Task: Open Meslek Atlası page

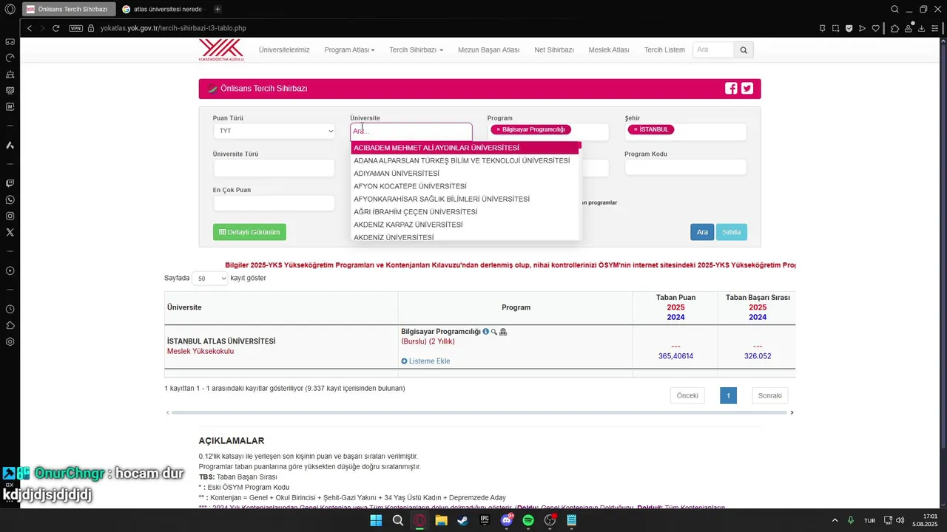Action: 609,50
